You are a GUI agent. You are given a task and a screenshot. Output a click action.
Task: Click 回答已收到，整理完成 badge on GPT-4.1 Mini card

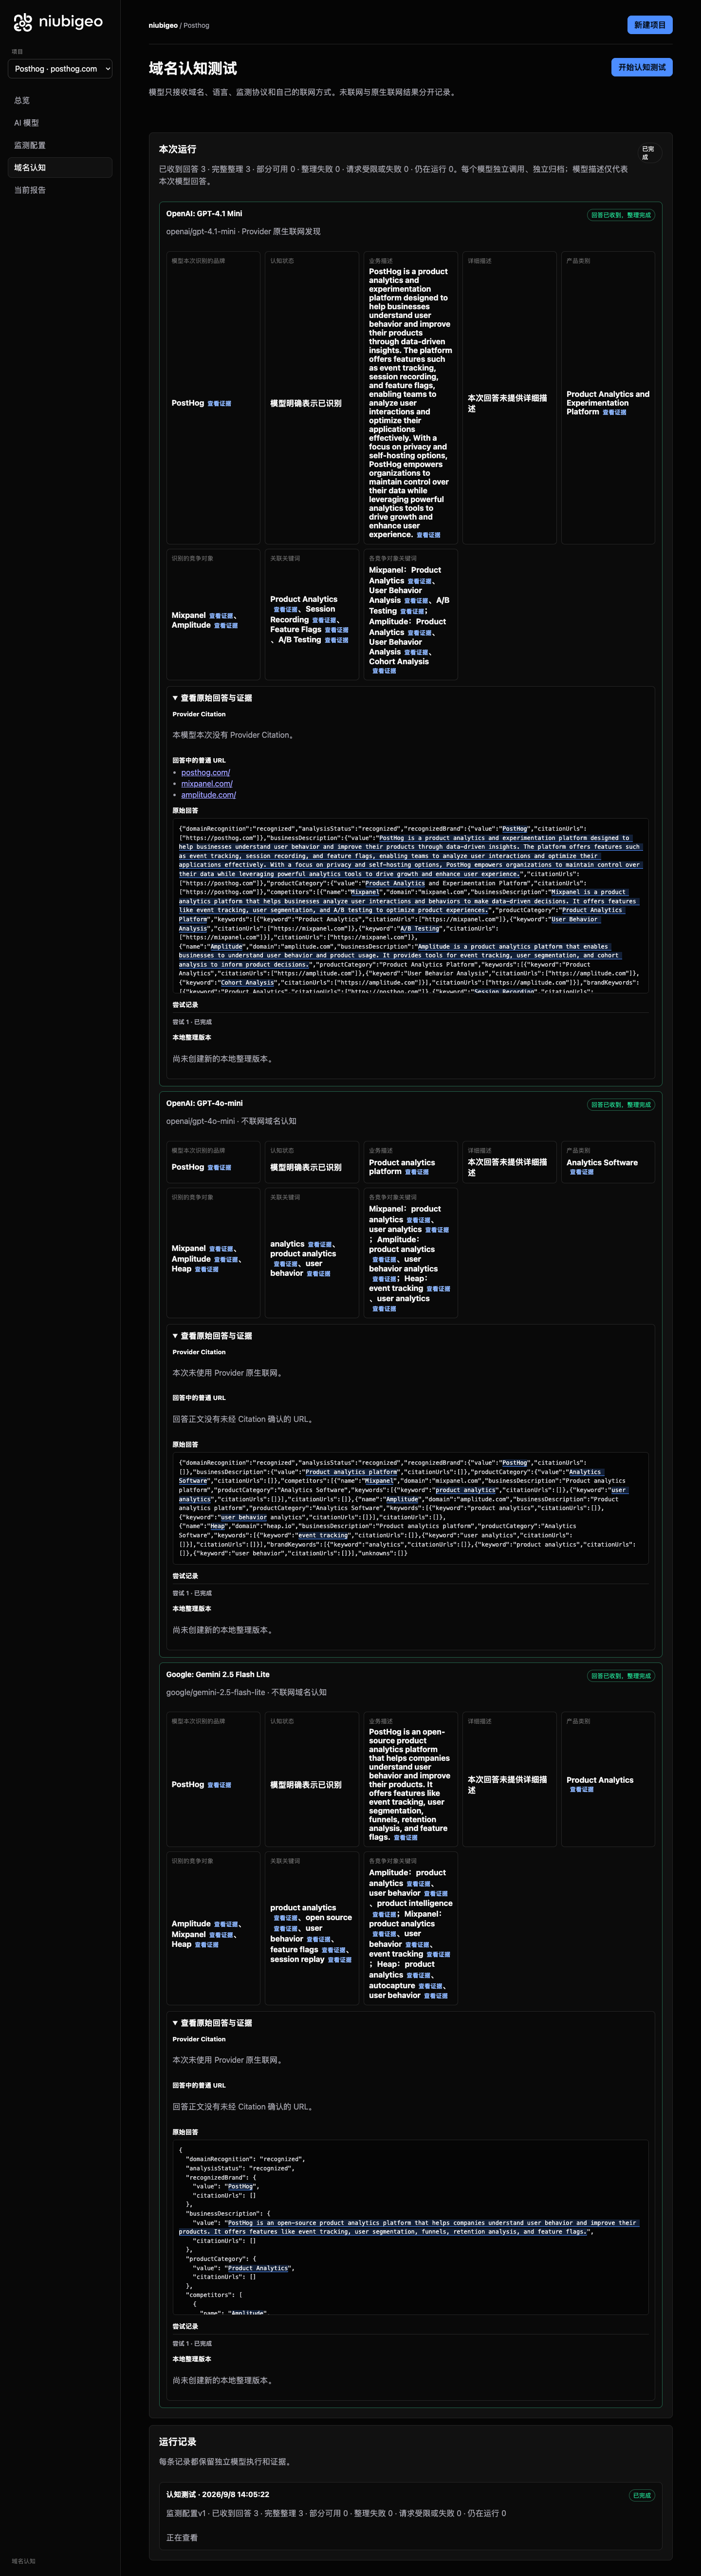coord(620,215)
